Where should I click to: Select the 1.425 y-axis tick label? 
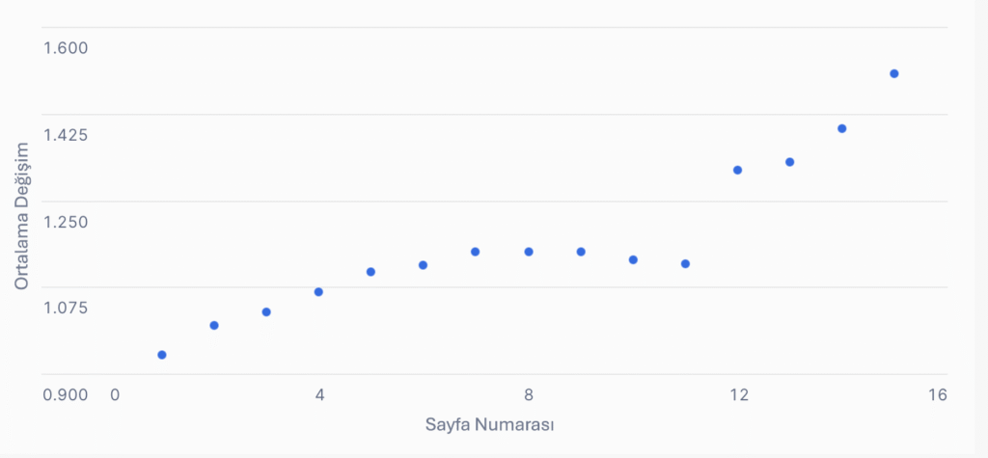[66, 134]
